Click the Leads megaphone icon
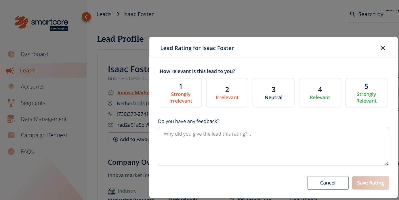This screenshot has width=399, height=200. [10, 70]
